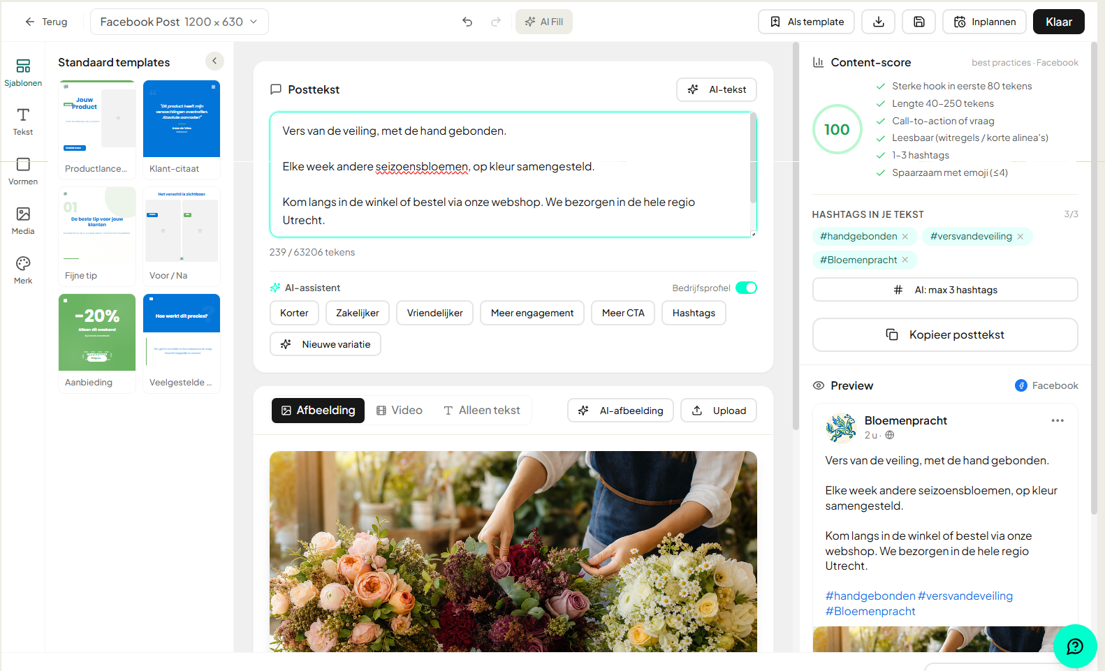Click the Preview eye icon
Image resolution: width=1105 pixels, height=671 pixels.
(x=819, y=385)
